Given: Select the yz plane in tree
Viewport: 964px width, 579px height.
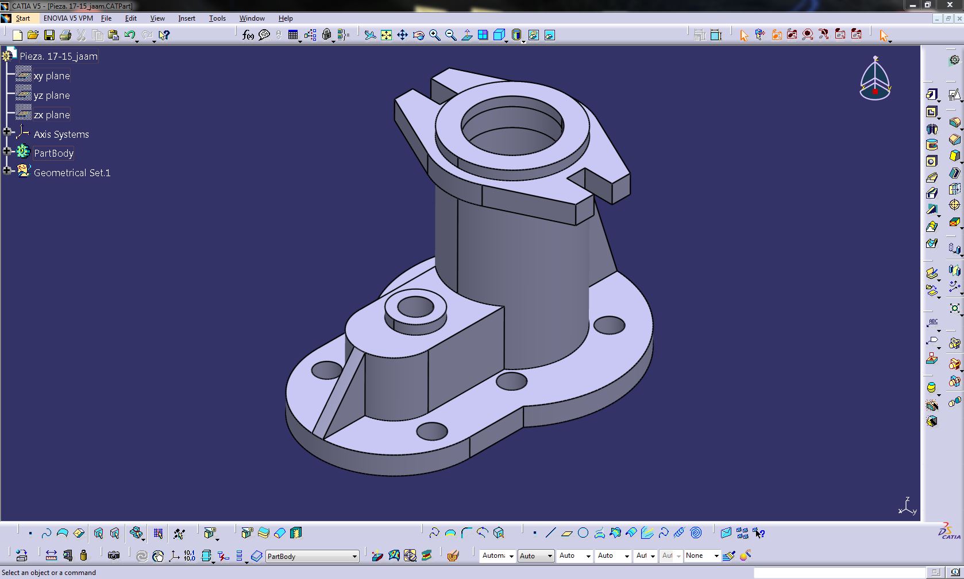Looking at the screenshot, I should (x=52, y=95).
